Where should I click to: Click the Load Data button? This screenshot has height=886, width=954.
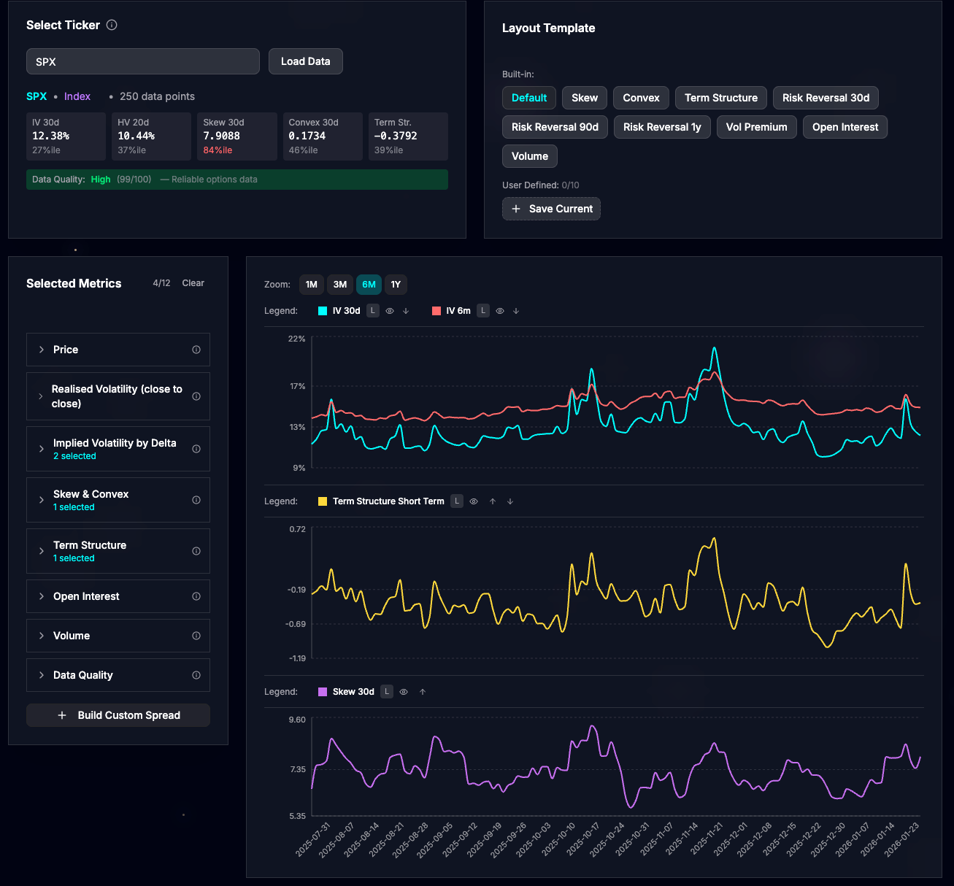(306, 61)
